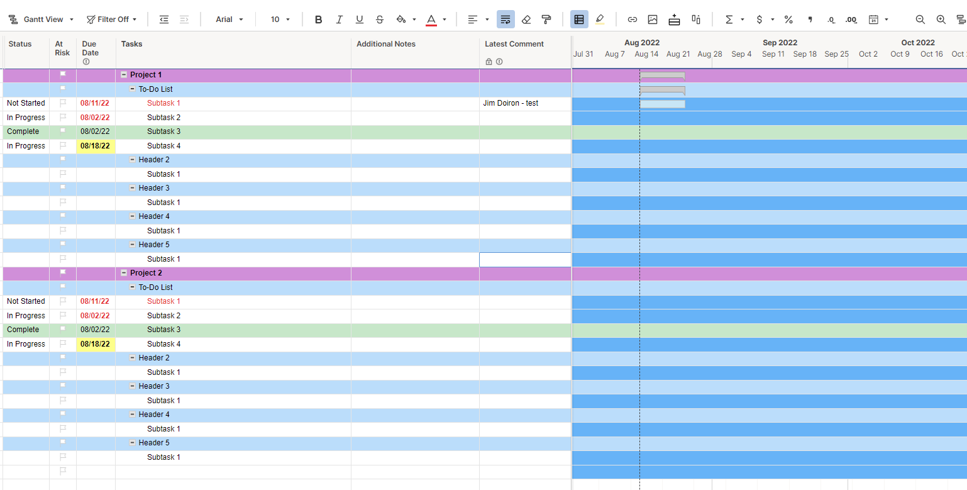Toggle the Wrap Text button
Viewport: 967px width, 490px height.
point(506,19)
